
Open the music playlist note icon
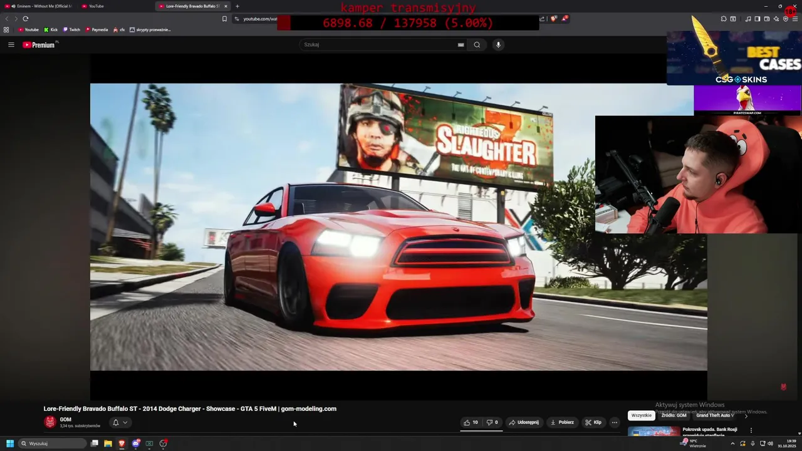tap(748, 19)
